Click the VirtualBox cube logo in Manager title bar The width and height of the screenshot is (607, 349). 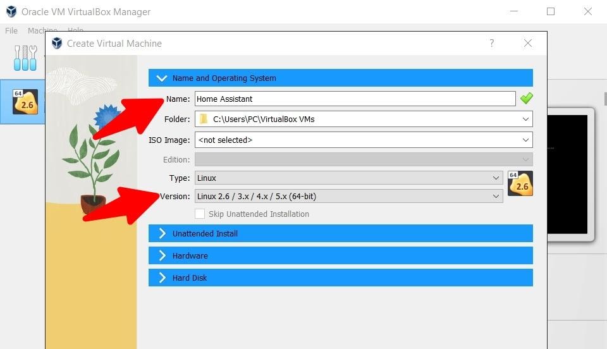11,11
